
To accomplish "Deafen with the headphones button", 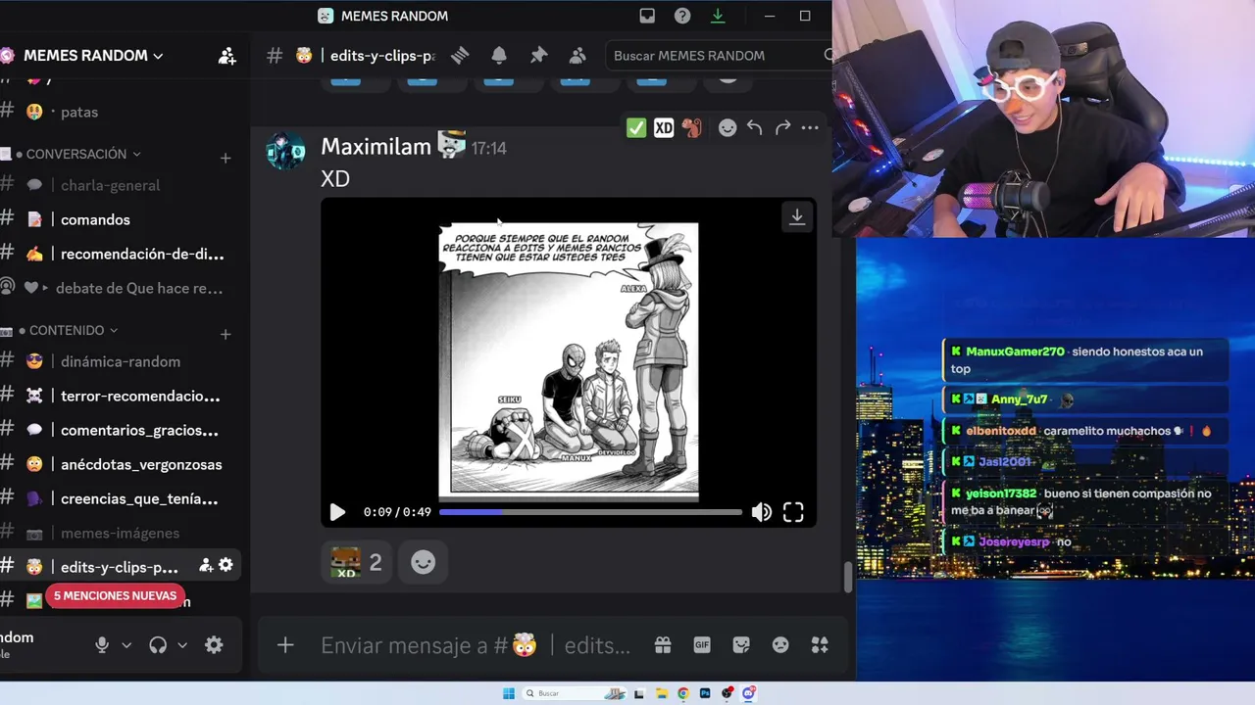I will tap(158, 645).
